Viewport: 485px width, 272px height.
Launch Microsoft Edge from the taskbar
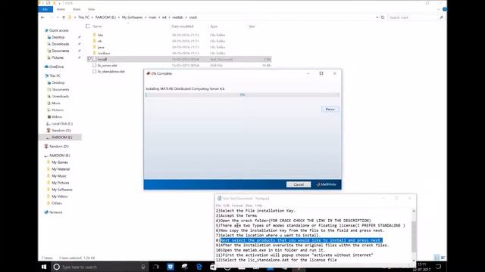click(x=199, y=267)
